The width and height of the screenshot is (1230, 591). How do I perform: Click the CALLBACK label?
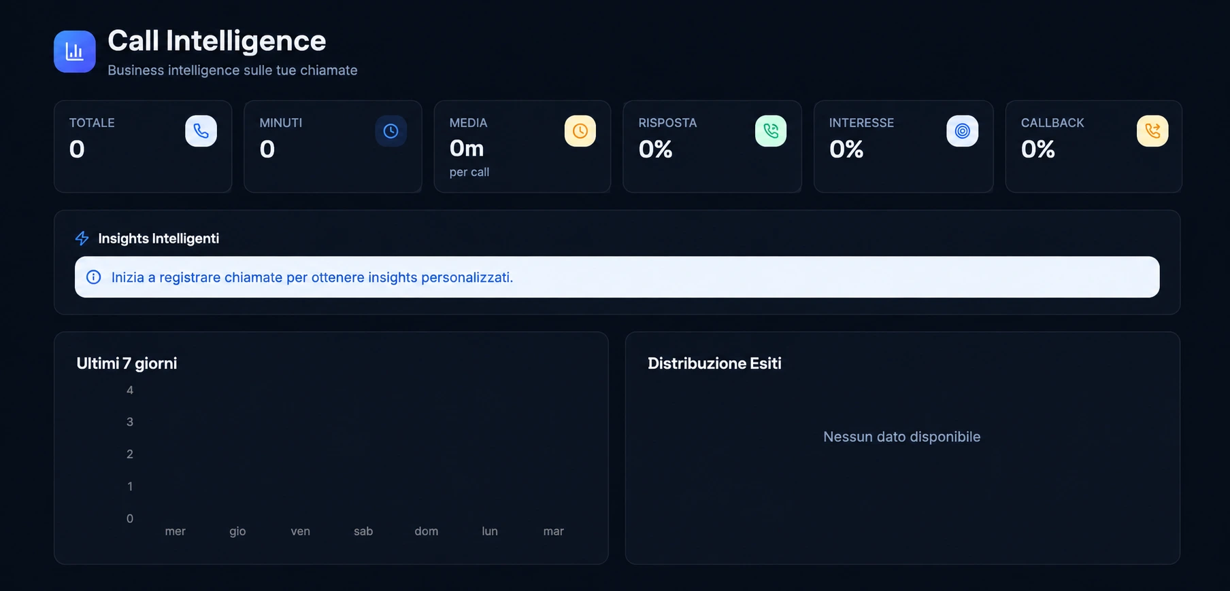coord(1052,123)
